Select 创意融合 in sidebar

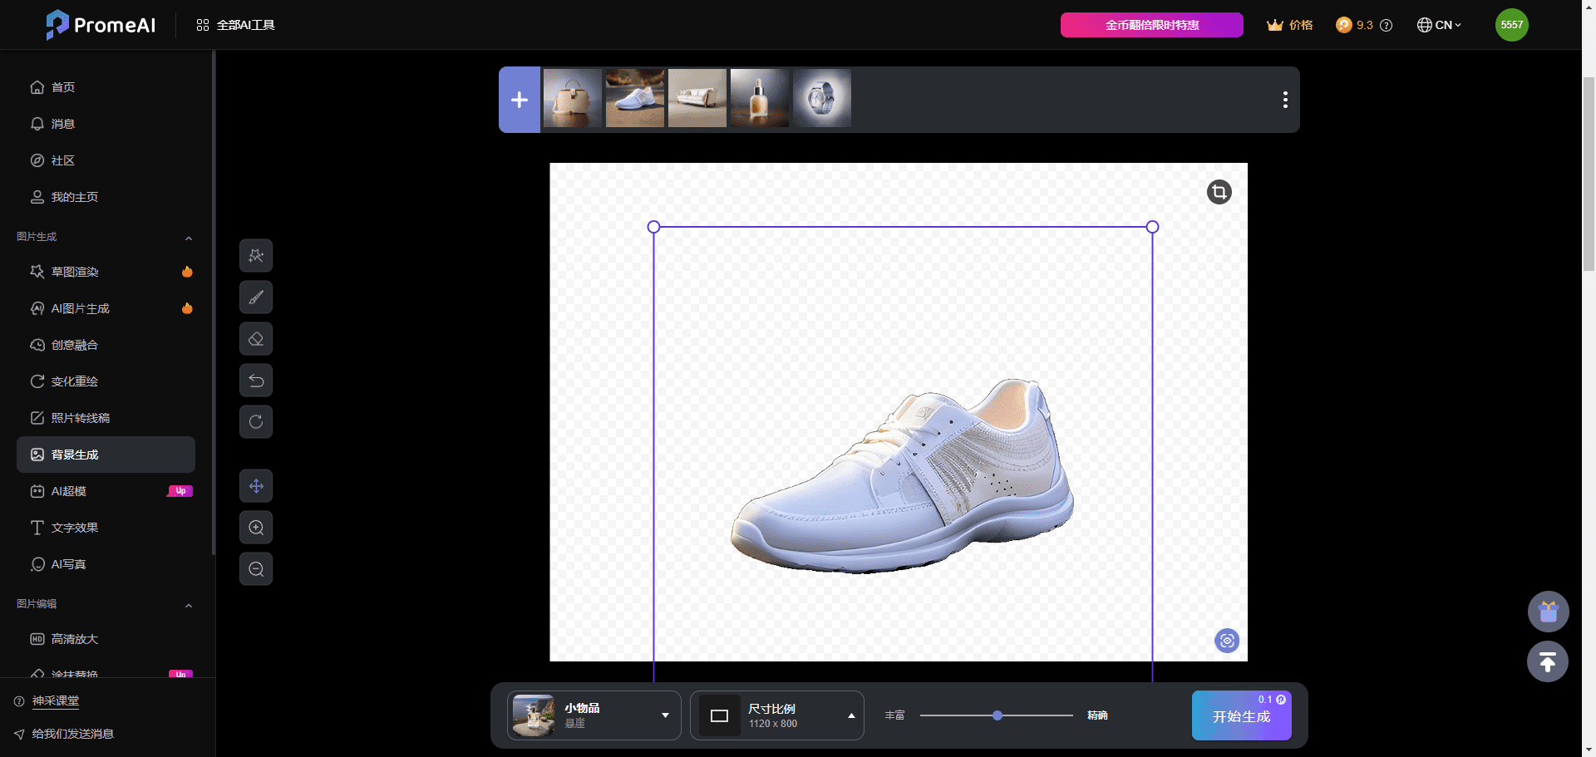pyautogui.click(x=106, y=345)
